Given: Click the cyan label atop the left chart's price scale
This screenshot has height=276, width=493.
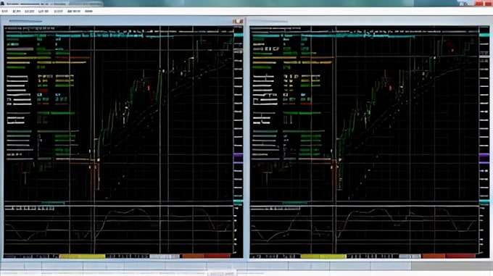Looking at the screenshot, I should click(x=239, y=35).
